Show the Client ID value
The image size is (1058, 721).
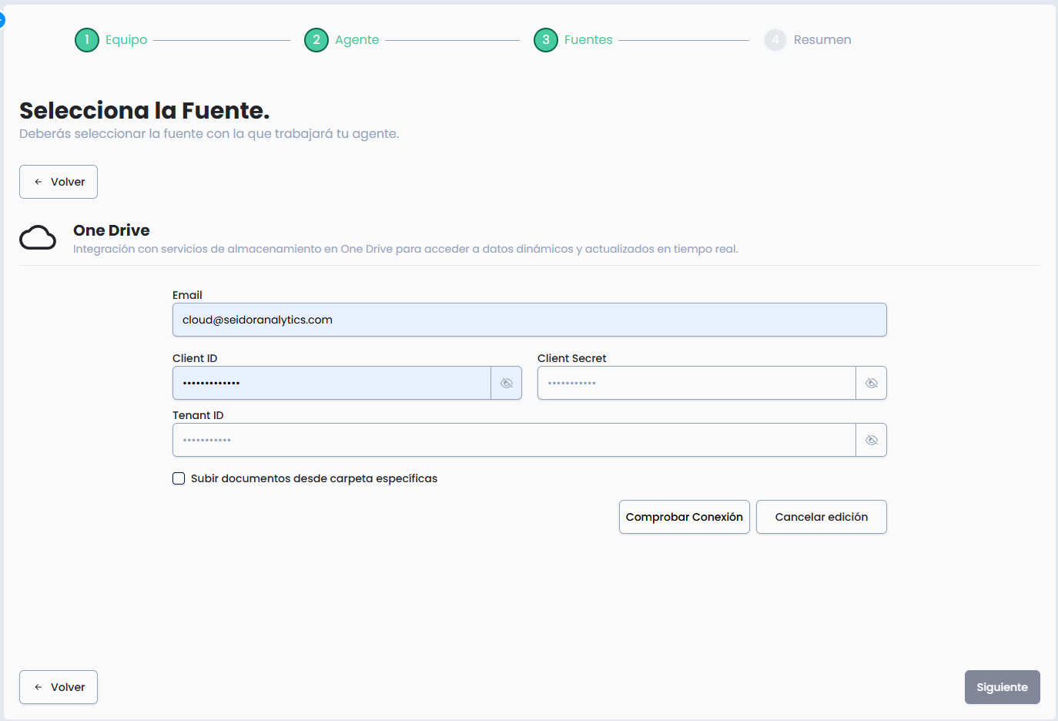coord(507,383)
